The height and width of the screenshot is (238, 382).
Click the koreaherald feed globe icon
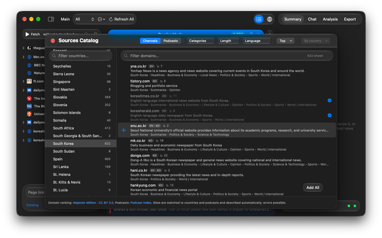(x=29, y=140)
